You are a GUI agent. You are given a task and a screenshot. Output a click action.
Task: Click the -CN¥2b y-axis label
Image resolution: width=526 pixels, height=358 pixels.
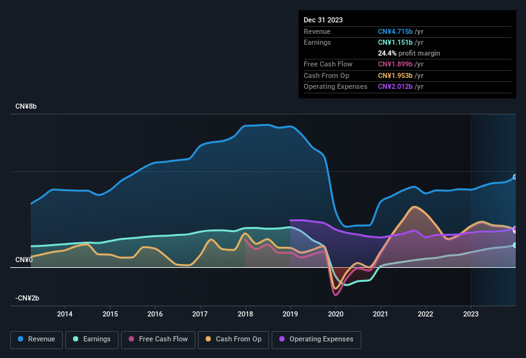click(27, 298)
